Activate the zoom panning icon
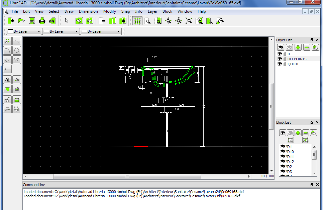This screenshot has width=323, height=210. coord(220,21)
